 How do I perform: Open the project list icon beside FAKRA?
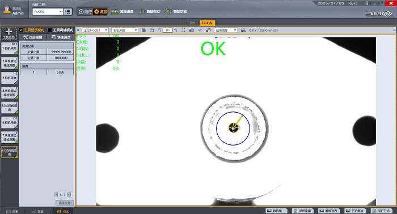67,12
